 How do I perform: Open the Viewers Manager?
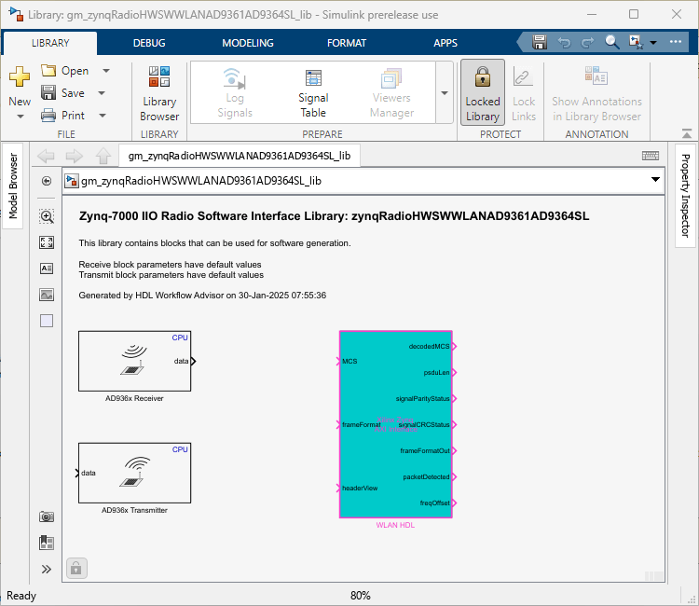391,93
